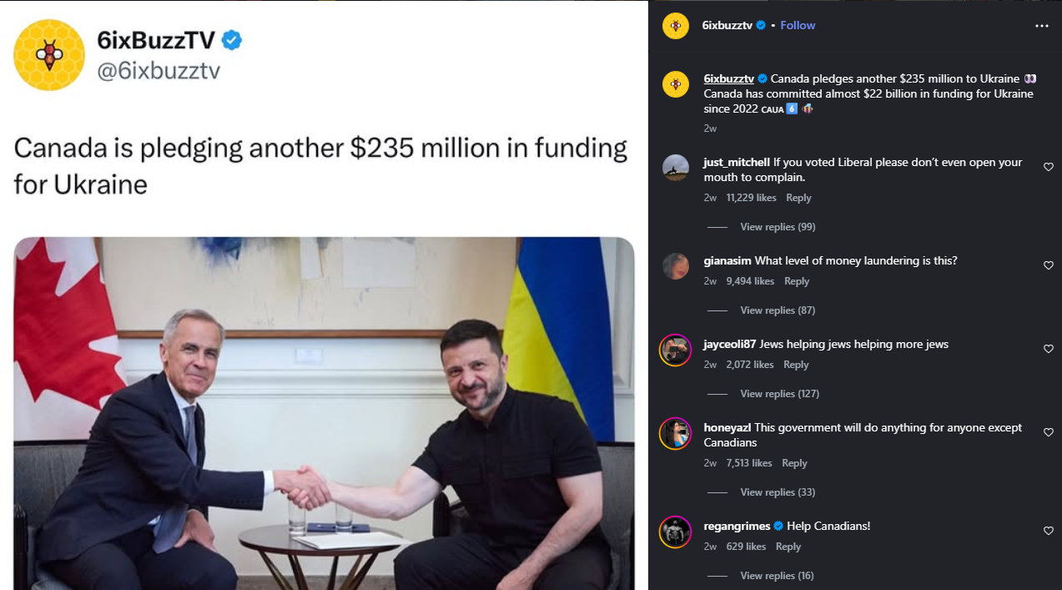Viewport: 1062px width, 590px height.
Task: Open the three-dots more options menu
Action: pos(1041,26)
